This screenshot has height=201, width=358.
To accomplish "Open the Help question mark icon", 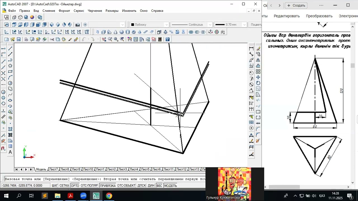I will (167, 39).
